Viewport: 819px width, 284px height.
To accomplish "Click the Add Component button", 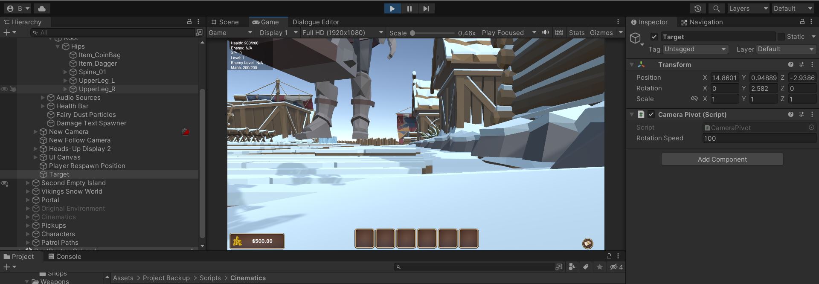I will pyautogui.click(x=722, y=159).
